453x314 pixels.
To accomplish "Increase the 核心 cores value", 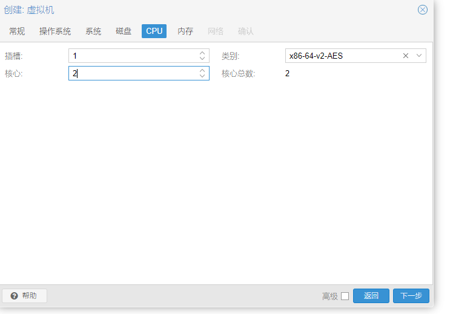I will (x=202, y=71).
